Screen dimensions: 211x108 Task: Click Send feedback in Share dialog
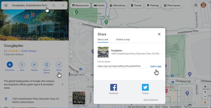coord(151,100)
